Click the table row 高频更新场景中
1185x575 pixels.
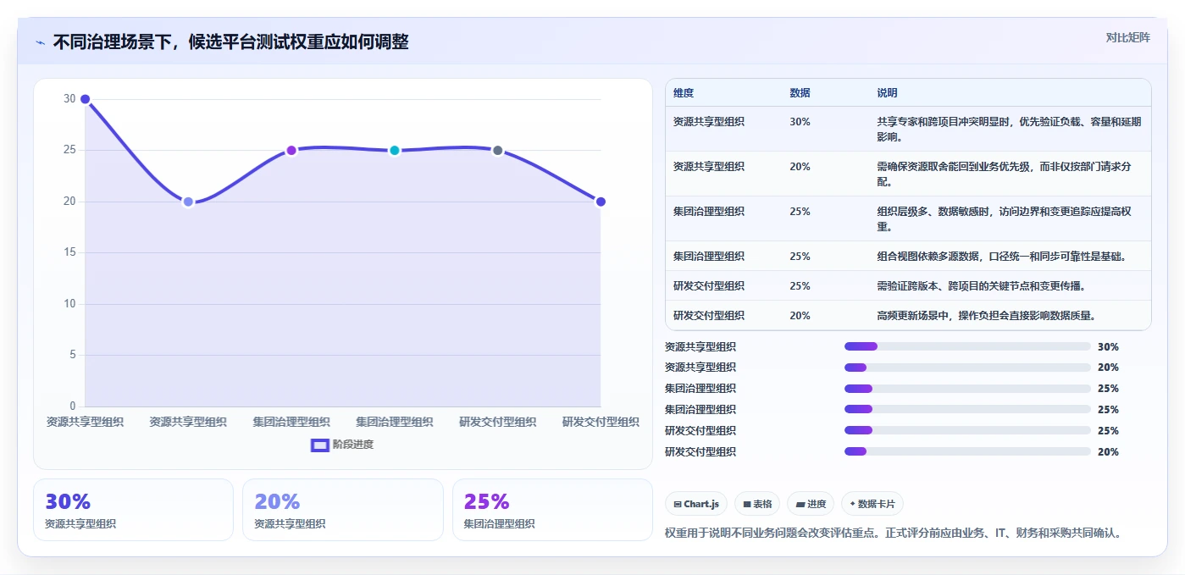(x=908, y=315)
